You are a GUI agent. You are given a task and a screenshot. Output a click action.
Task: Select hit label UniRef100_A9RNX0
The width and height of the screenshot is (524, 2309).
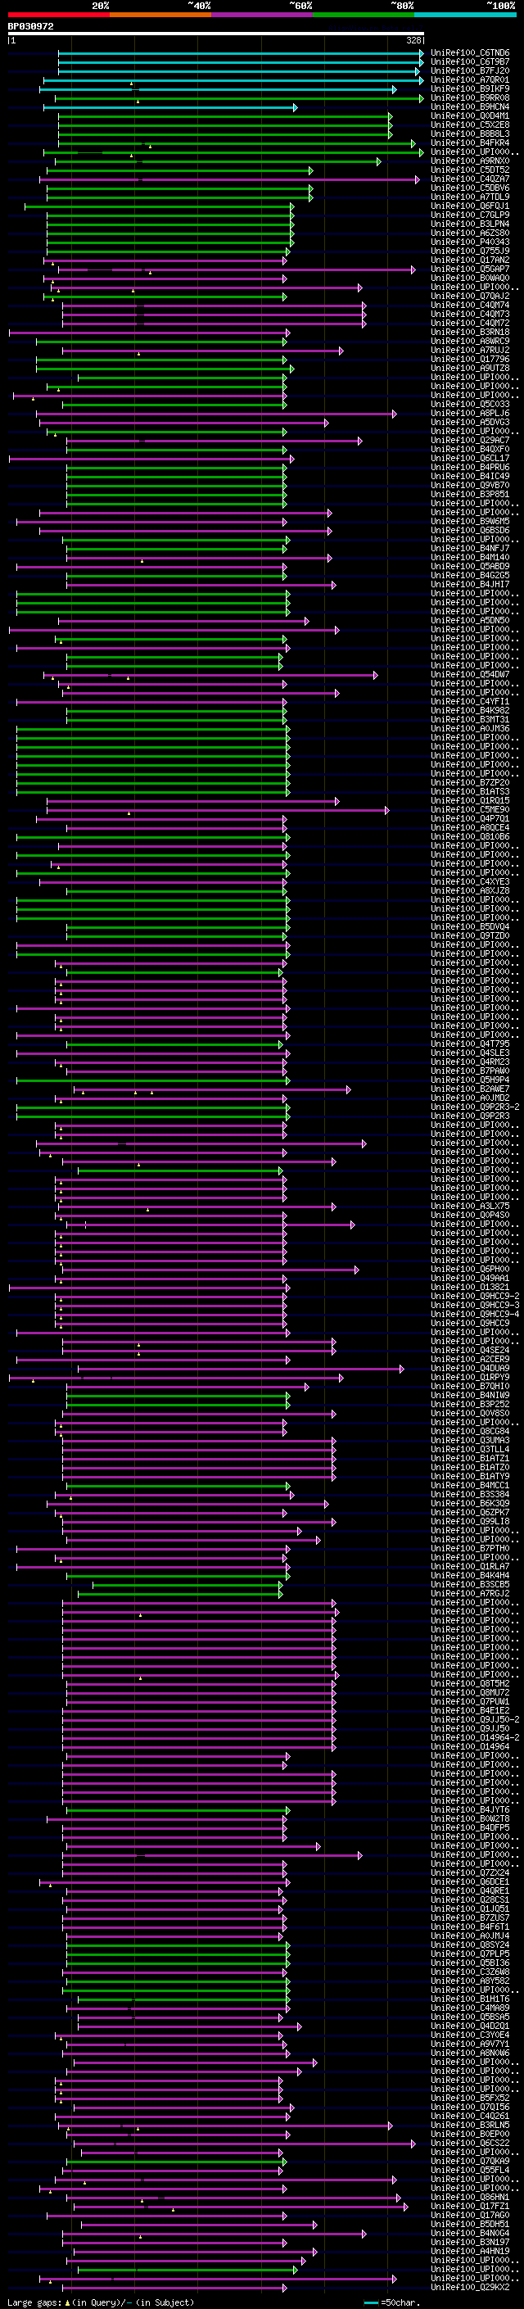tap(469, 161)
